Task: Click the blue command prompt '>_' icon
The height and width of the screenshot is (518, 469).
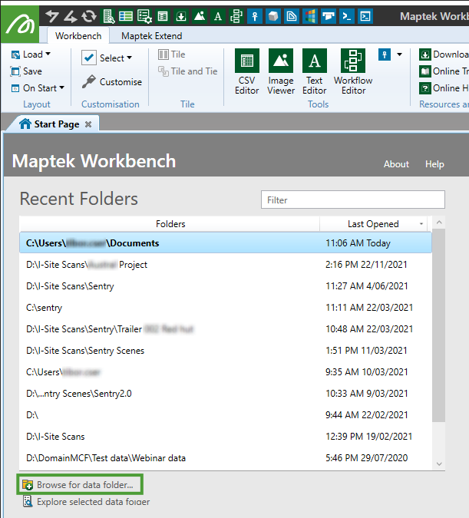Action: pyautogui.click(x=347, y=16)
